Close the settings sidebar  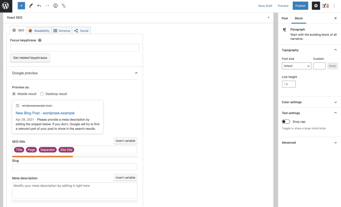(x=335, y=18)
